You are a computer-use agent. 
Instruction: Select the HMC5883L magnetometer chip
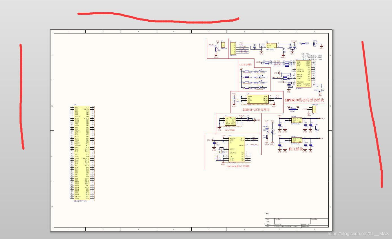[x=236, y=149]
